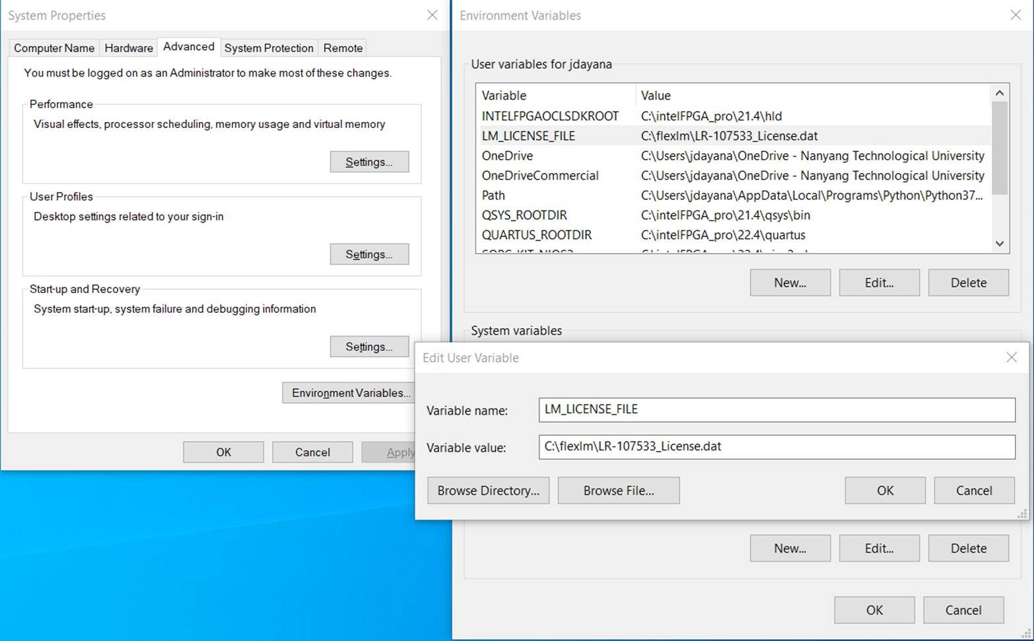
Task: Open Performance Settings
Action: (369, 161)
